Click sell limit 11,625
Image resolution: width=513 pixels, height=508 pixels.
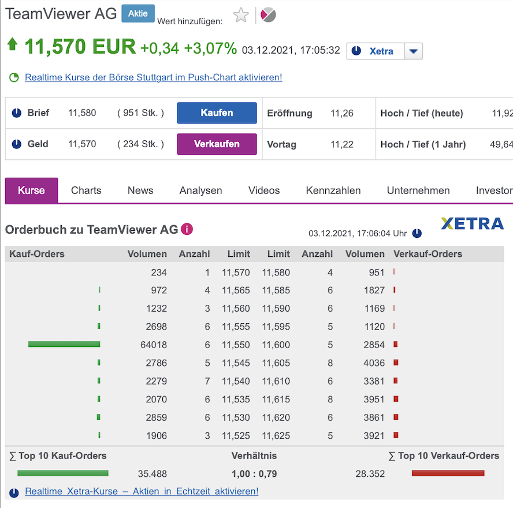[276, 436]
